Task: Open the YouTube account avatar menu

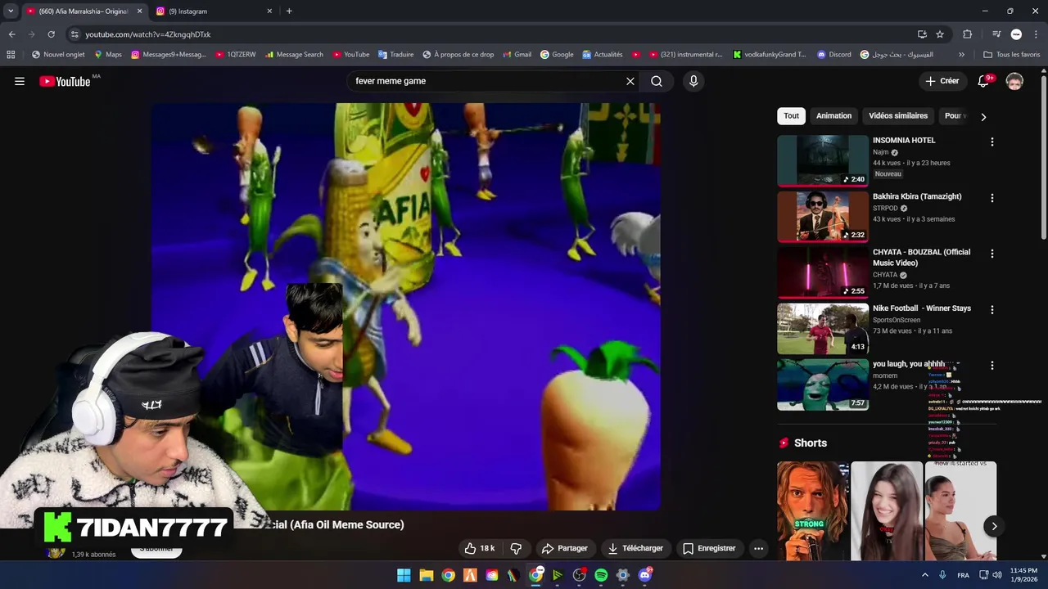Action: 1014,81
